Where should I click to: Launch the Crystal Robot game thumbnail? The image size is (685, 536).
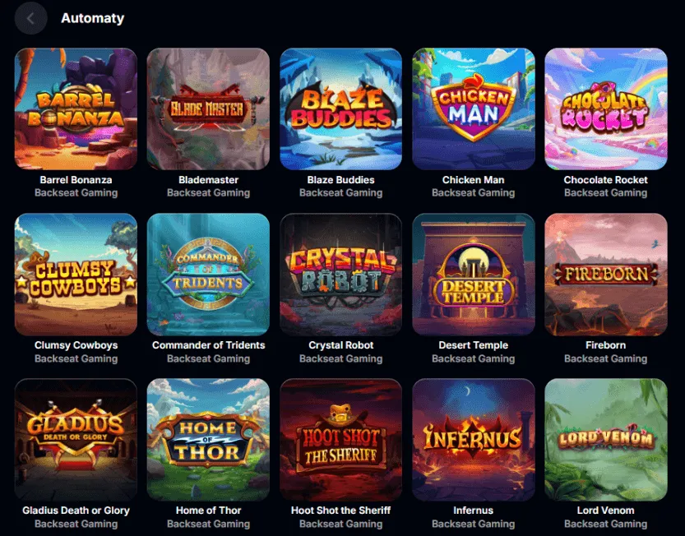pos(340,275)
